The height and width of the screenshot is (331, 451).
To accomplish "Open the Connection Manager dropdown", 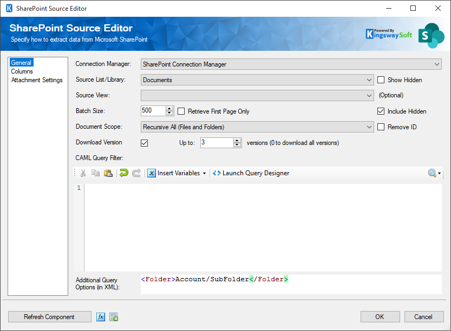I will tap(291, 64).
